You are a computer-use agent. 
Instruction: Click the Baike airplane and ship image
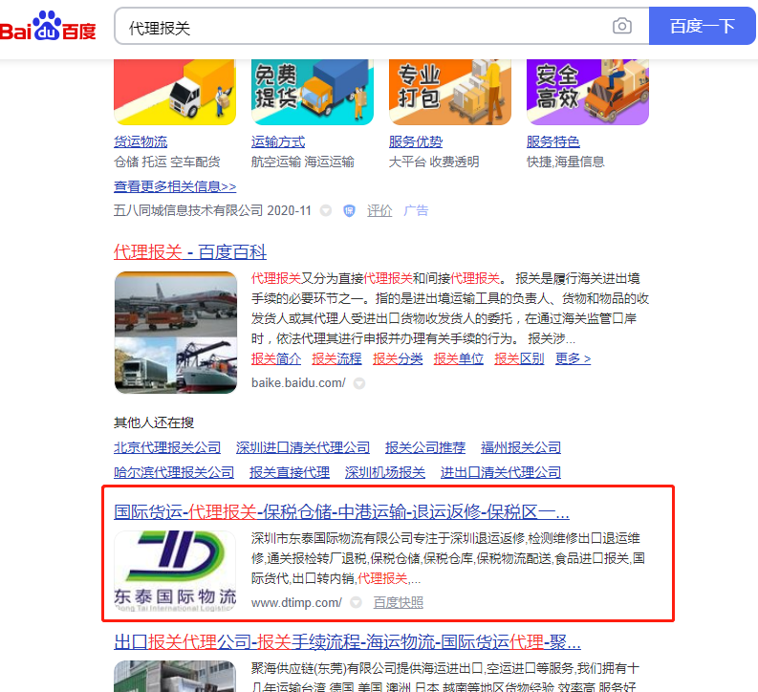click(x=176, y=333)
